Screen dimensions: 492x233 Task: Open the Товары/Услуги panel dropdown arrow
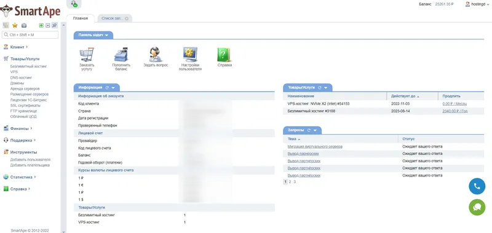click(x=326, y=88)
